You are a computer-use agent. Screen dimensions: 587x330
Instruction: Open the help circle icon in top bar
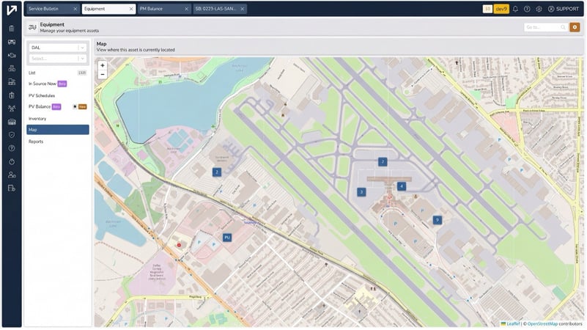pyautogui.click(x=527, y=9)
